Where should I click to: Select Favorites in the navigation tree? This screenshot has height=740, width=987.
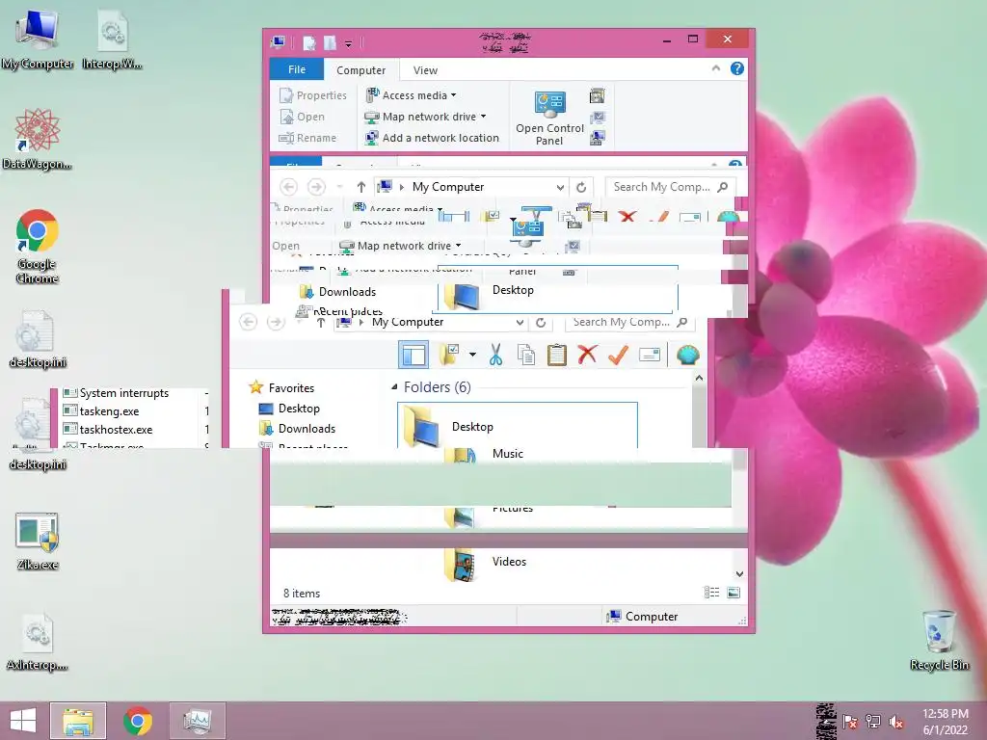281,387
